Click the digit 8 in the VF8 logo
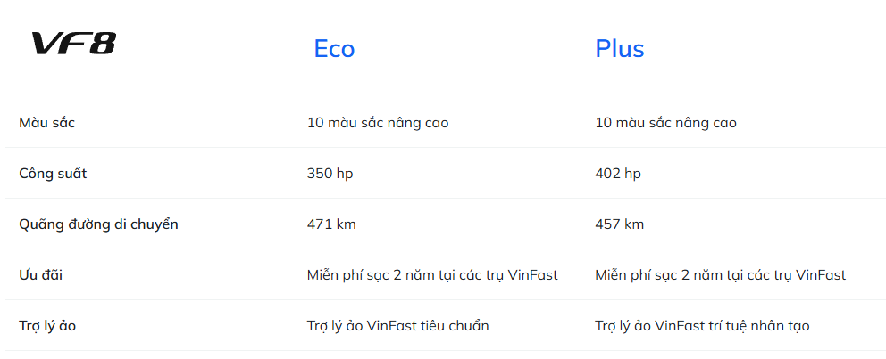Image resolution: width=886 pixels, height=359 pixels. [x=102, y=44]
